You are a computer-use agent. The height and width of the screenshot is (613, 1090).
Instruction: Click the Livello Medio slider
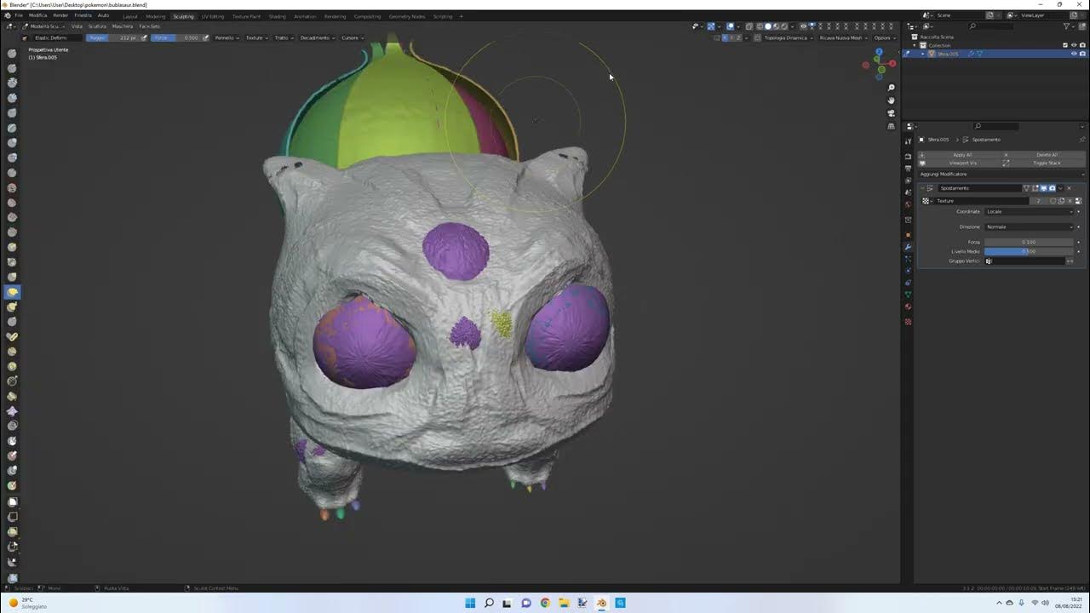pyautogui.click(x=1029, y=251)
